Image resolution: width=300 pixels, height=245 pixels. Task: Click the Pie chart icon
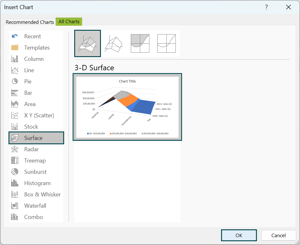click(15, 82)
